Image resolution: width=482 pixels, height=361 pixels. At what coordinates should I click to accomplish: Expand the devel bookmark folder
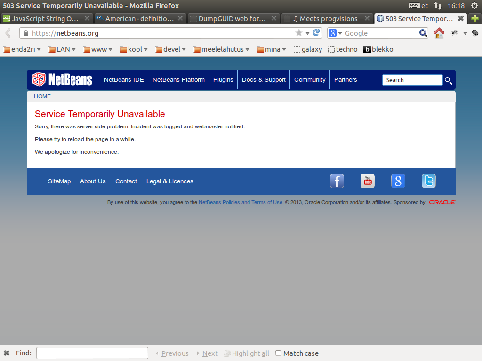170,49
